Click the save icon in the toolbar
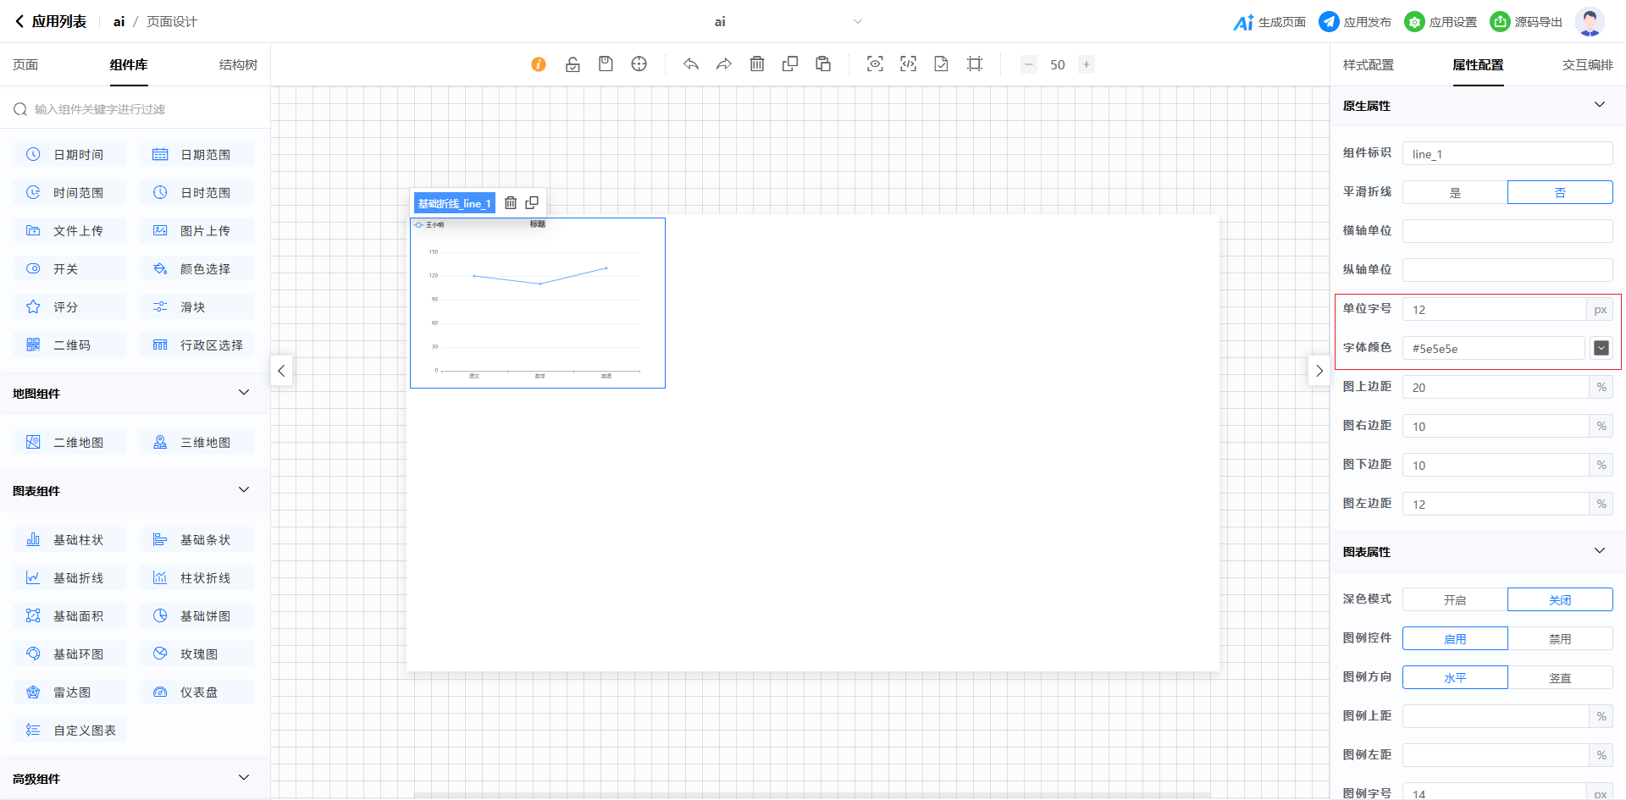This screenshot has height=800, width=1626. [x=606, y=64]
